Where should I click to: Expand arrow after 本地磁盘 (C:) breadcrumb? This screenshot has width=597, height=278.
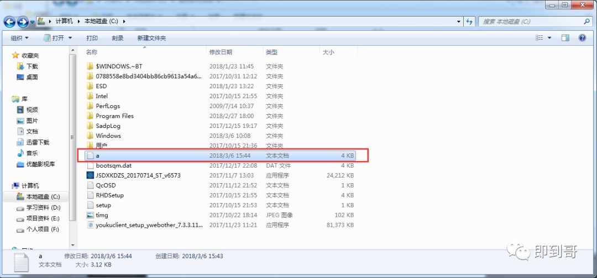pyautogui.click(x=124, y=22)
